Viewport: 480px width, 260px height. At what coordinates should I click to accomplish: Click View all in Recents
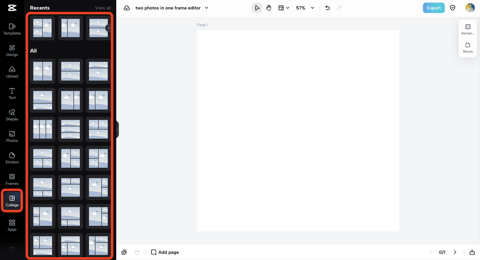[103, 8]
